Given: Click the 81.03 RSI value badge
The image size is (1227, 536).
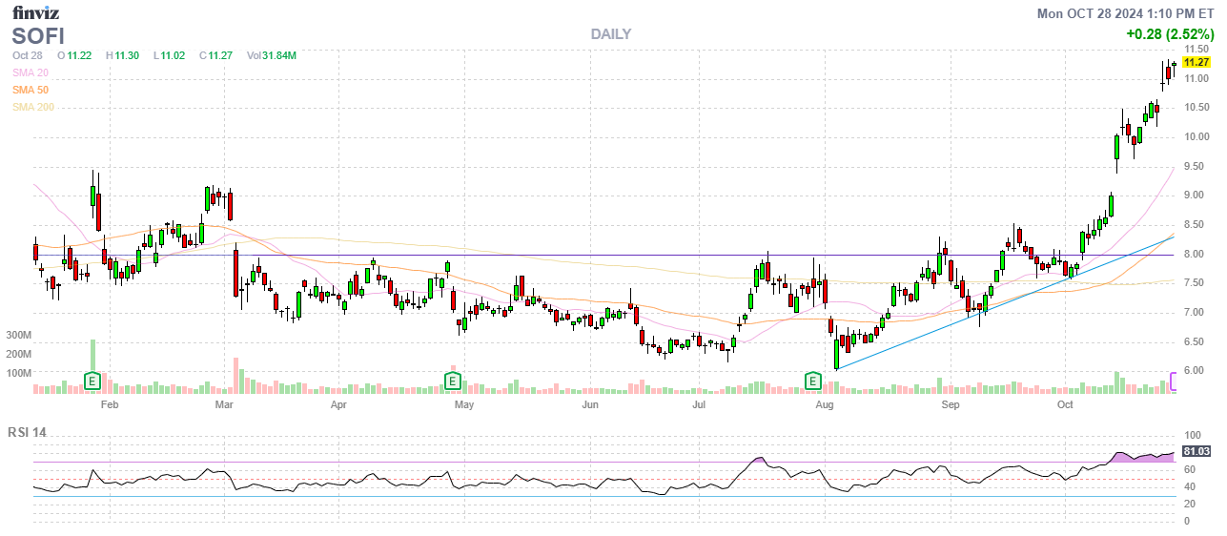Looking at the screenshot, I should [x=1196, y=450].
